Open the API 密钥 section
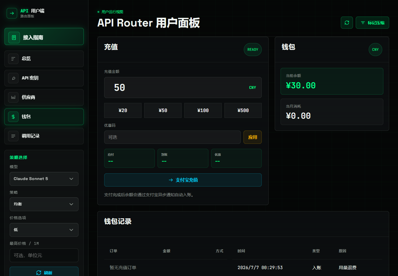Image resolution: width=398 pixels, height=276 pixels. pos(44,78)
